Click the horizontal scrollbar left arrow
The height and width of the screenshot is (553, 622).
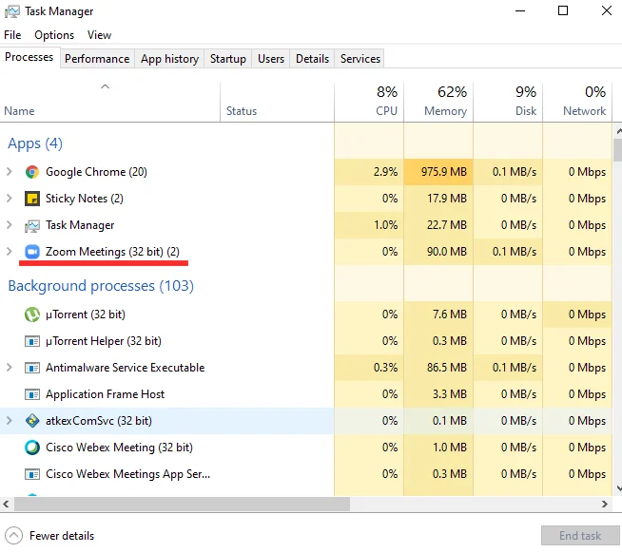coord(6,504)
